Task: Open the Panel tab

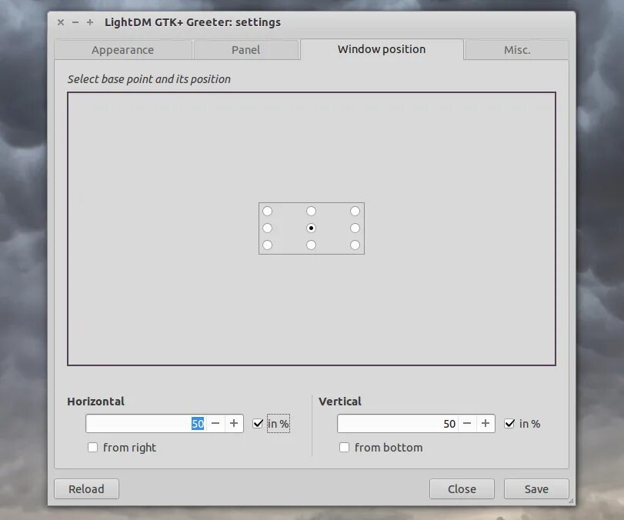Action: [246, 50]
